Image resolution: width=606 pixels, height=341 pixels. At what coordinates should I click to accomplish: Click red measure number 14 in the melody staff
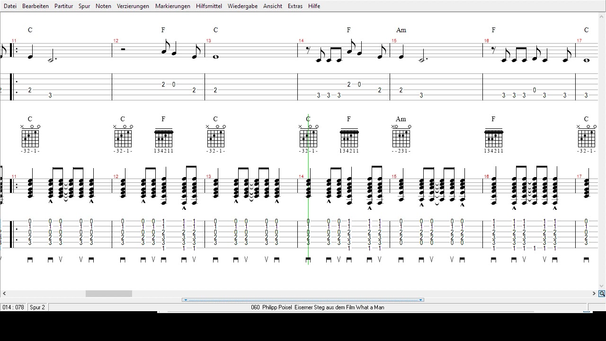(301, 41)
